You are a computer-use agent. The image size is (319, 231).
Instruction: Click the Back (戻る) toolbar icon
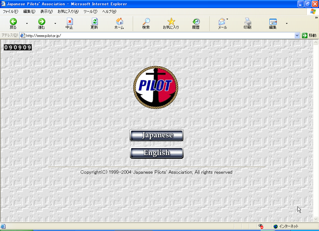13,22
